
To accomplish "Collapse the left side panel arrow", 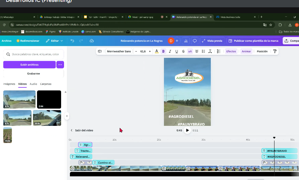I will (x=67, y=116).
